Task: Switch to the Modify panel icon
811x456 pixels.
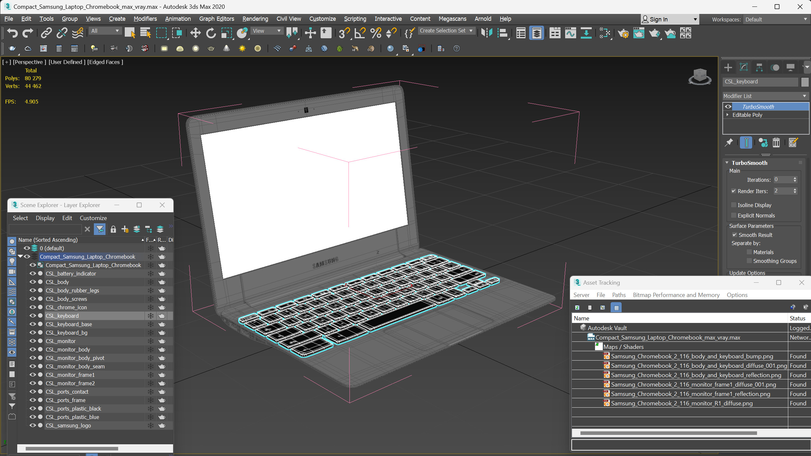Action: (744, 68)
